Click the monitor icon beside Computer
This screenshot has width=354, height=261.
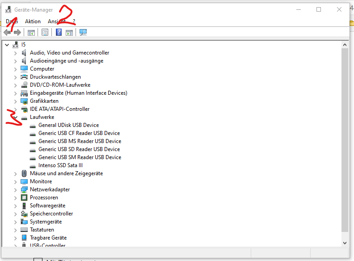[x=24, y=69]
